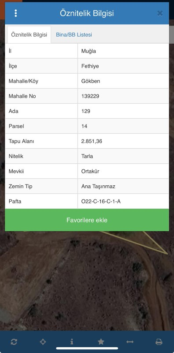Select the measure distance arrow icon
The height and width of the screenshot is (353, 174).
tap(130, 342)
